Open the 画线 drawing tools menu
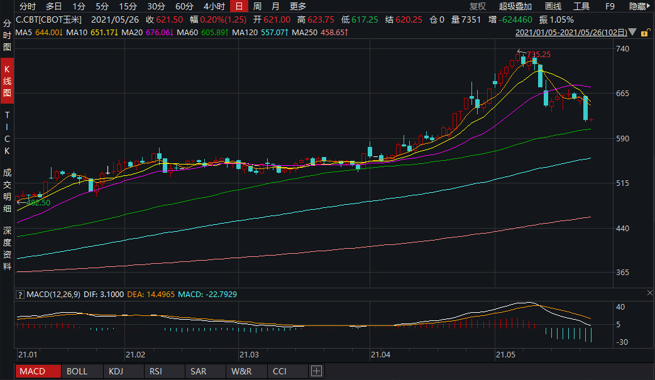 pos(553,6)
